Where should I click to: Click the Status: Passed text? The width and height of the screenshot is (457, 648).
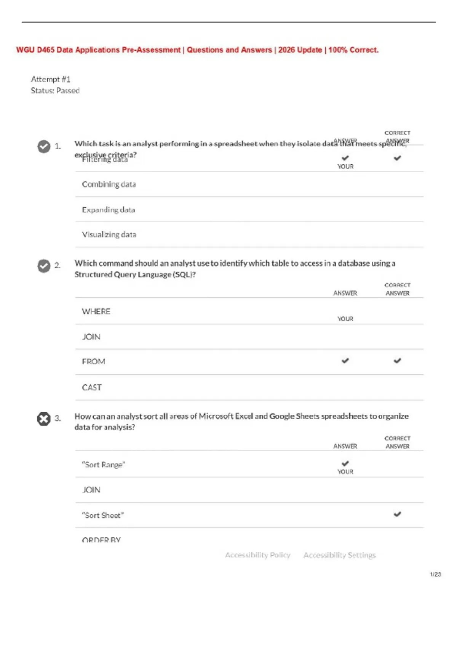pos(55,91)
